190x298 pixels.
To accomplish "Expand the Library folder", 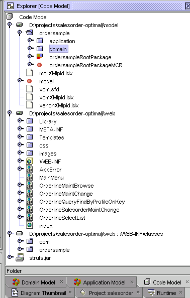I will pos(21,120).
